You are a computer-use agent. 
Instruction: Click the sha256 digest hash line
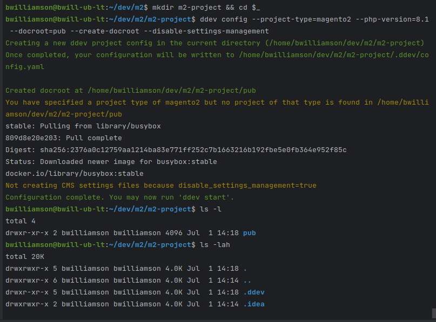point(176,149)
